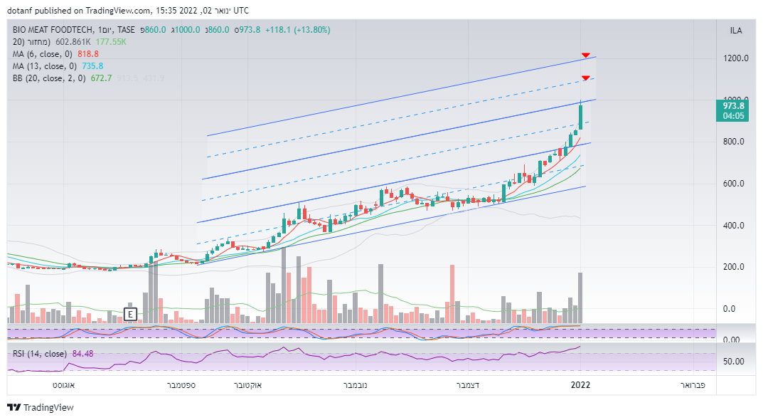This screenshot has height=420, width=763.
Task: Click the פברואר month label on time axis
Action: (x=693, y=385)
